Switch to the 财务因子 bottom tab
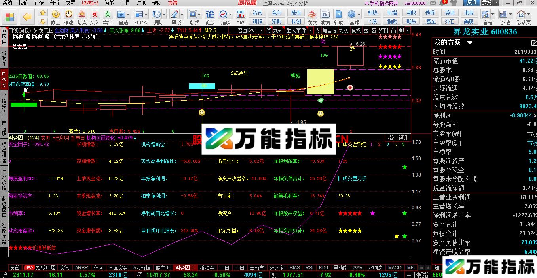Screen dimensions: 537x278 (x=184, y=267)
